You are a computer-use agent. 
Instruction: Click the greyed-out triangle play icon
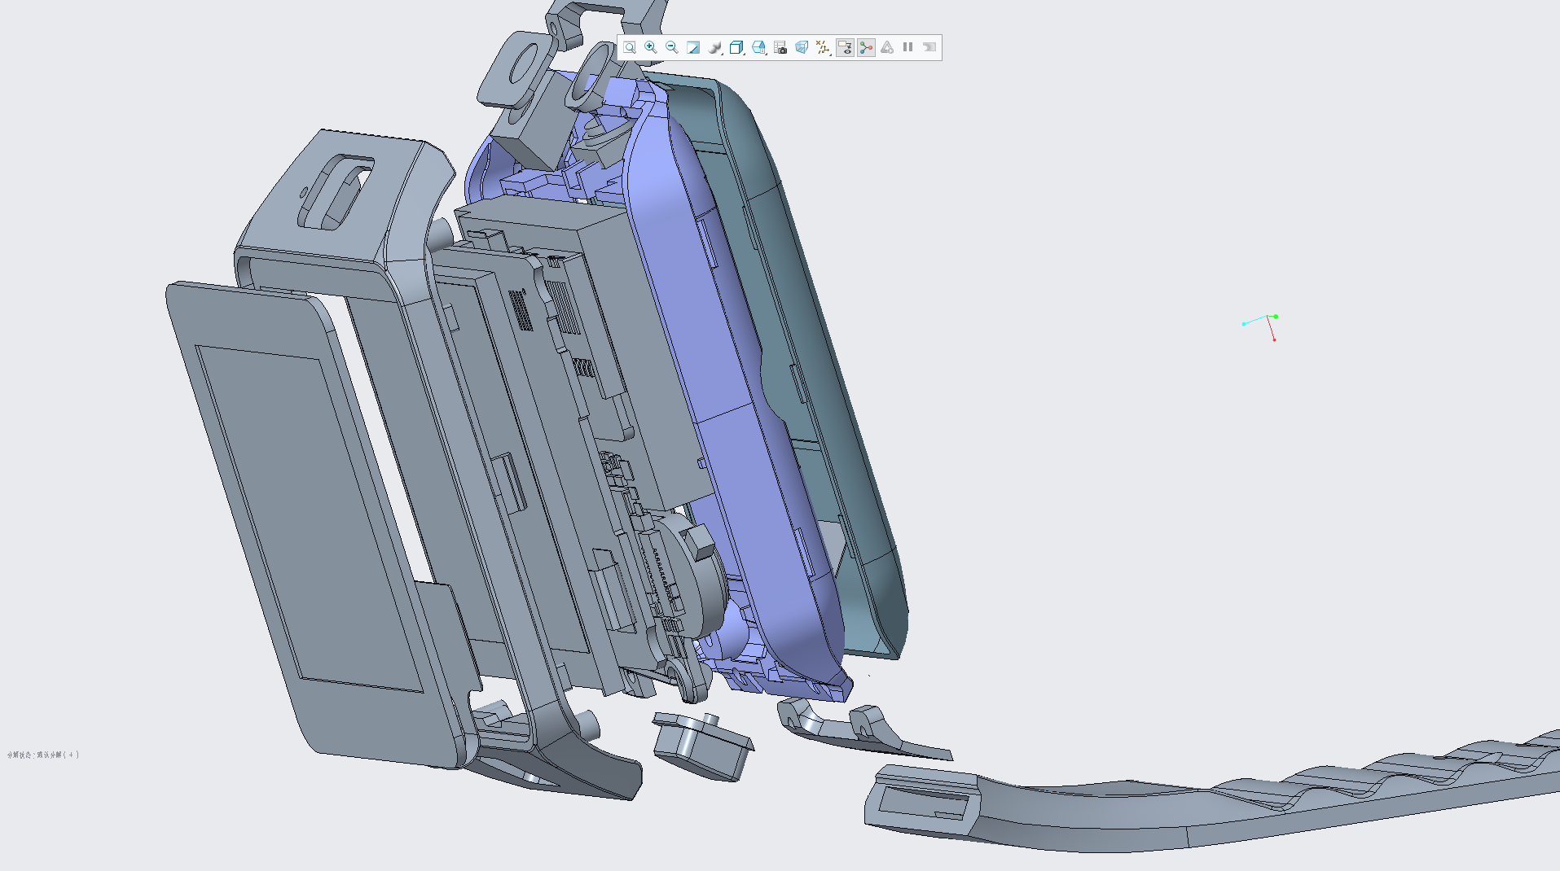point(887,47)
